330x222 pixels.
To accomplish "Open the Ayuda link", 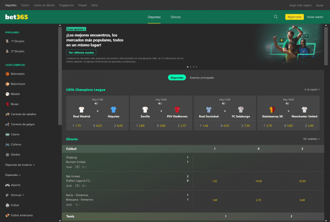I will point(319,5).
